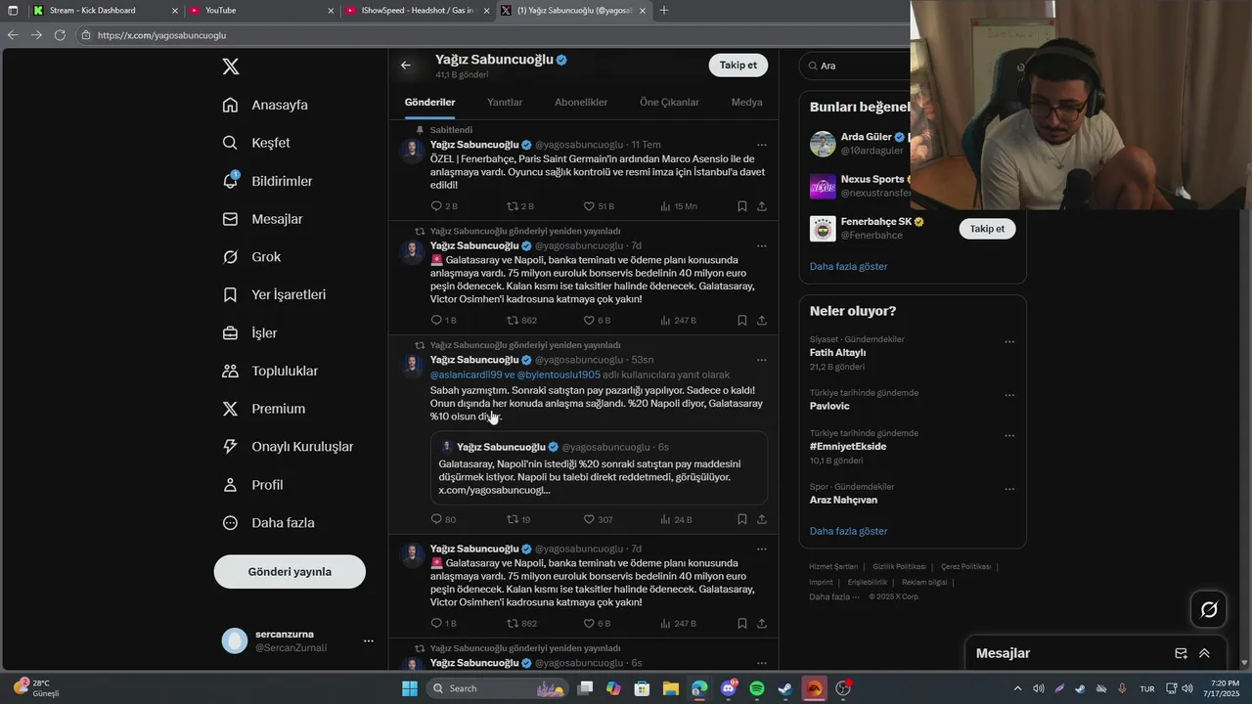Switch to the Öne Çıkanlar tab
Image resolution: width=1252 pixels, height=704 pixels.
point(669,102)
